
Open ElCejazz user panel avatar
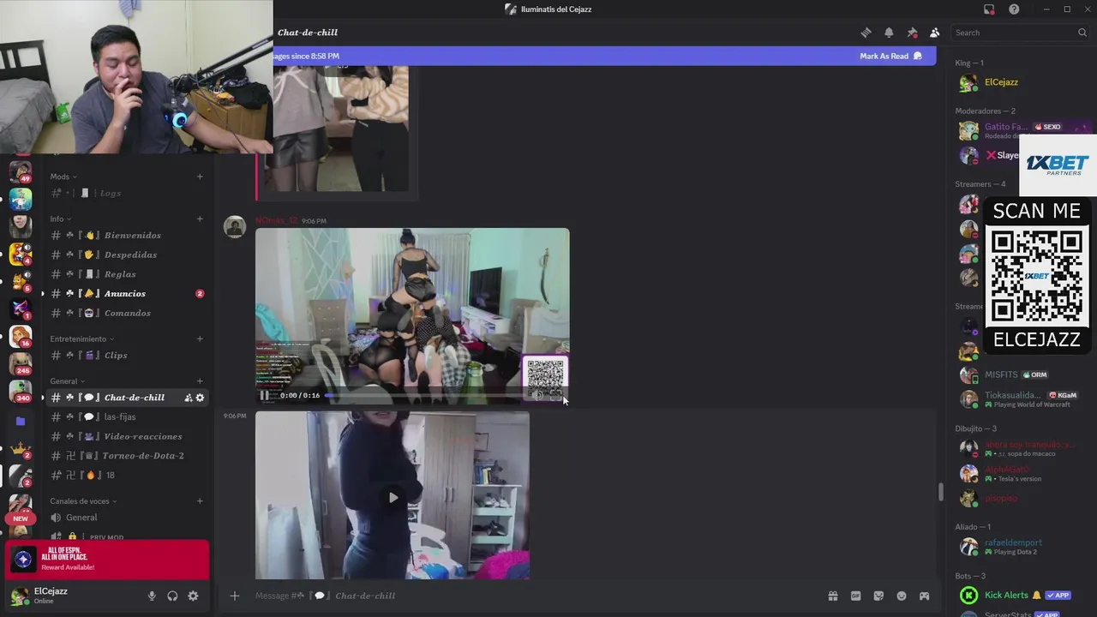coord(19,596)
